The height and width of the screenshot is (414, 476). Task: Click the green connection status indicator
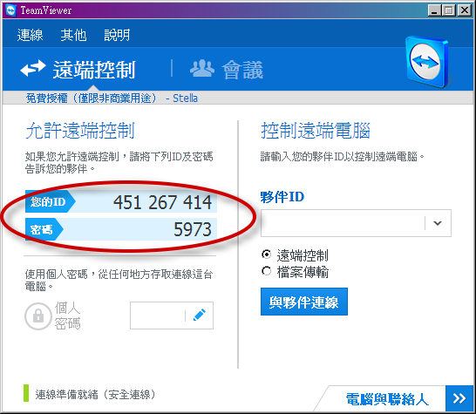click(26, 393)
